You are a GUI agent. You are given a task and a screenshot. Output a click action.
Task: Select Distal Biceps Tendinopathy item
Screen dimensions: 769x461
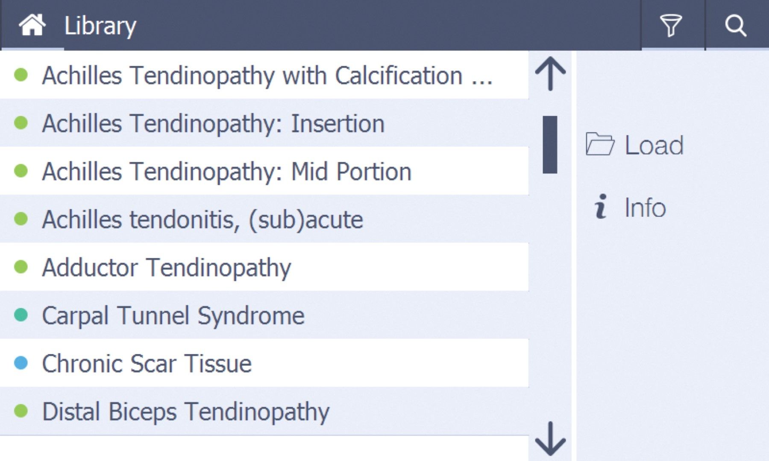[186, 412]
